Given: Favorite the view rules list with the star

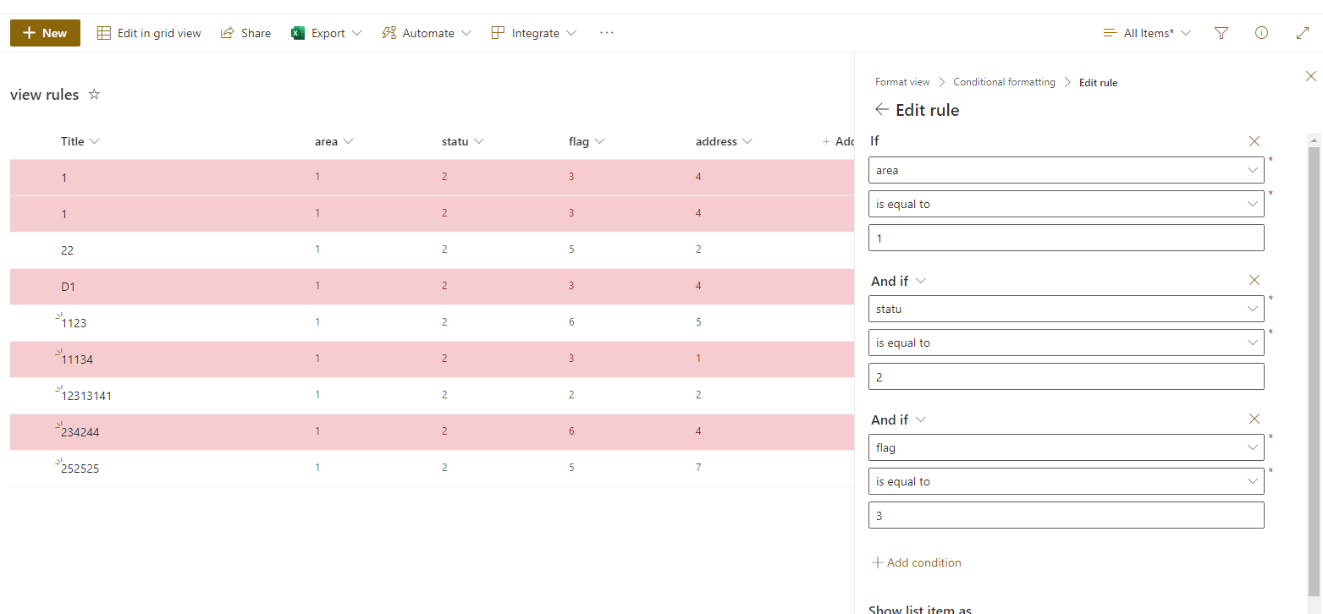Looking at the screenshot, I should click(x=95, y=95).
